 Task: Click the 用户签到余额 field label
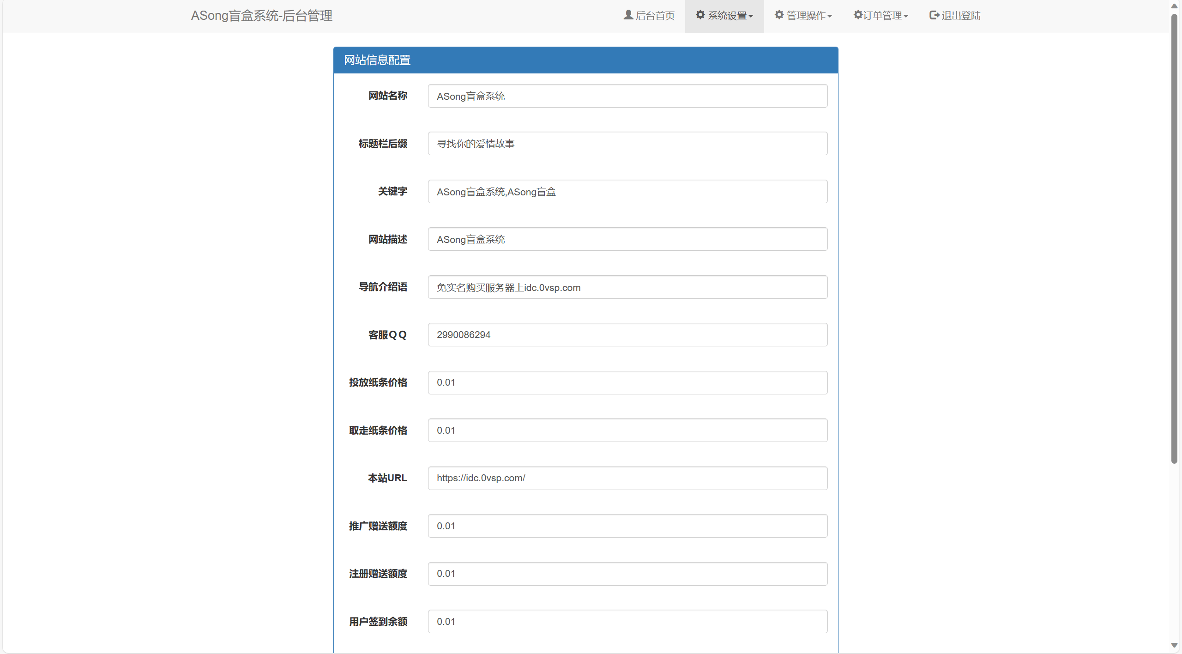click(378, 622)
